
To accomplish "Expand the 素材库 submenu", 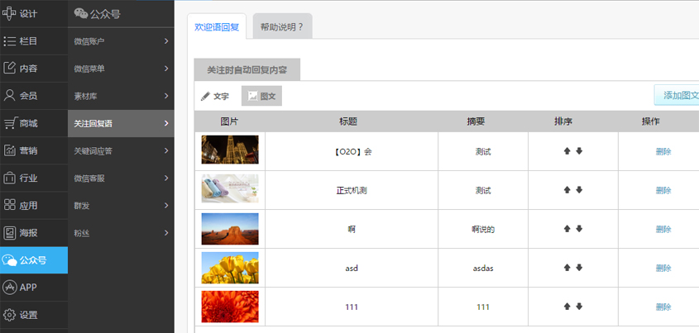I will pos(121,96).
